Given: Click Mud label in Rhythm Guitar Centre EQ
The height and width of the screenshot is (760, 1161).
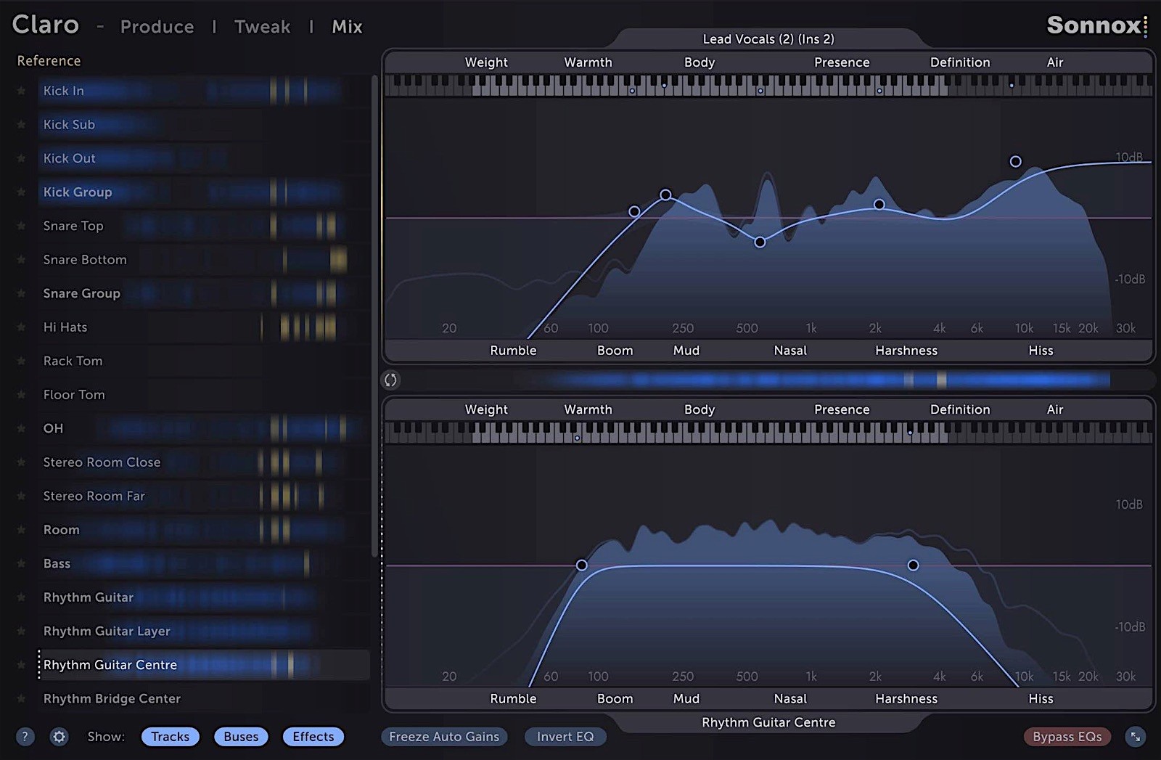Looking at the screenshot, I should (686, 698).
